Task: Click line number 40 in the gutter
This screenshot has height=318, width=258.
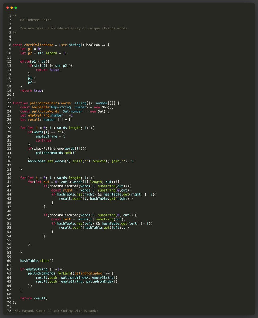Action: [x=9, y=178]
